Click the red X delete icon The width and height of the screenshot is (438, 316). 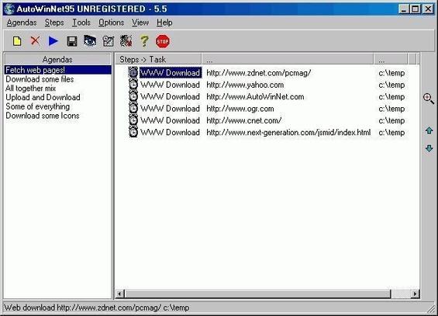click(x=35, y=41)
